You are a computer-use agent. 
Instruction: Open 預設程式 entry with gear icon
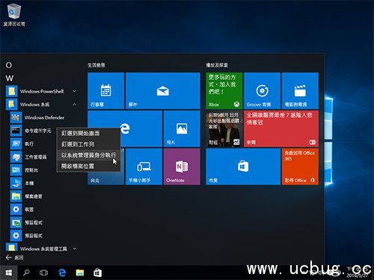[x=26, y=235]
